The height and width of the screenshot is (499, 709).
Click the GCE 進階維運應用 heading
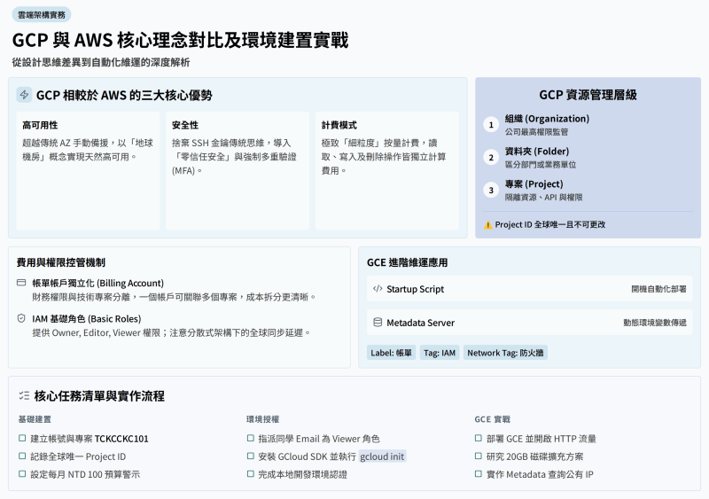[408, 262]
